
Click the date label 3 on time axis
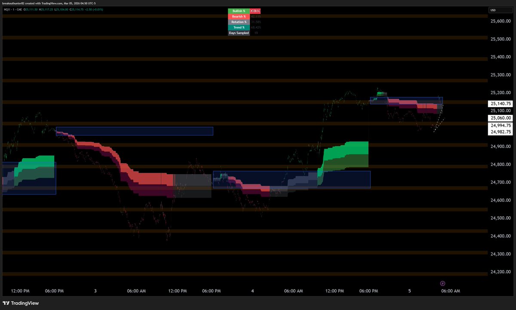(x=95, y=291)
